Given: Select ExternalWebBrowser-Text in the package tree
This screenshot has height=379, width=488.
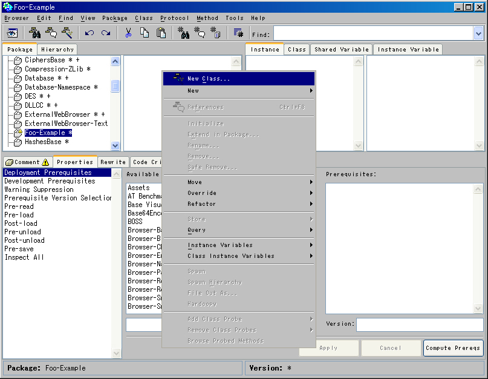Looking at the screenshot, I should coord(67,124).
